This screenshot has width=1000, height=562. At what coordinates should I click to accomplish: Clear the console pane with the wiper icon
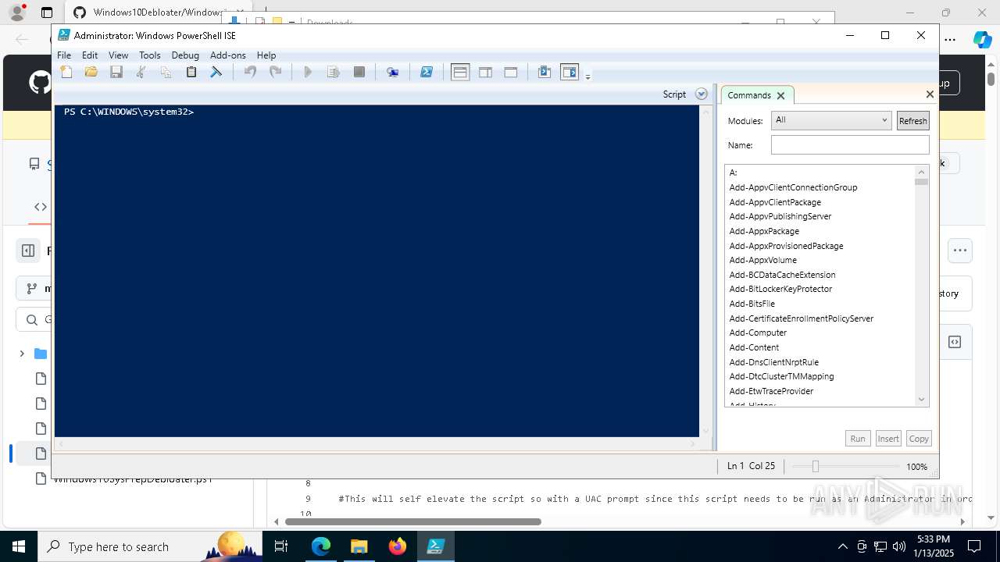(216, 72)
